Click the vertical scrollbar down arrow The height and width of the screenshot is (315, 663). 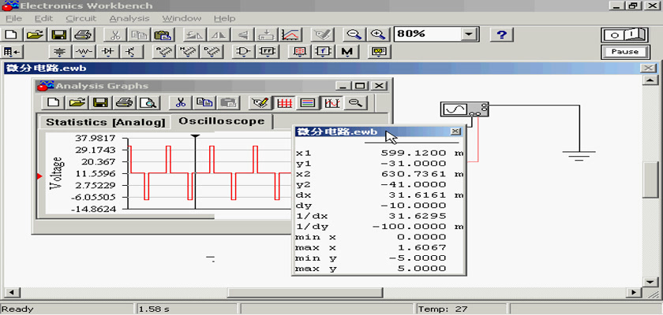coord(649,282)
